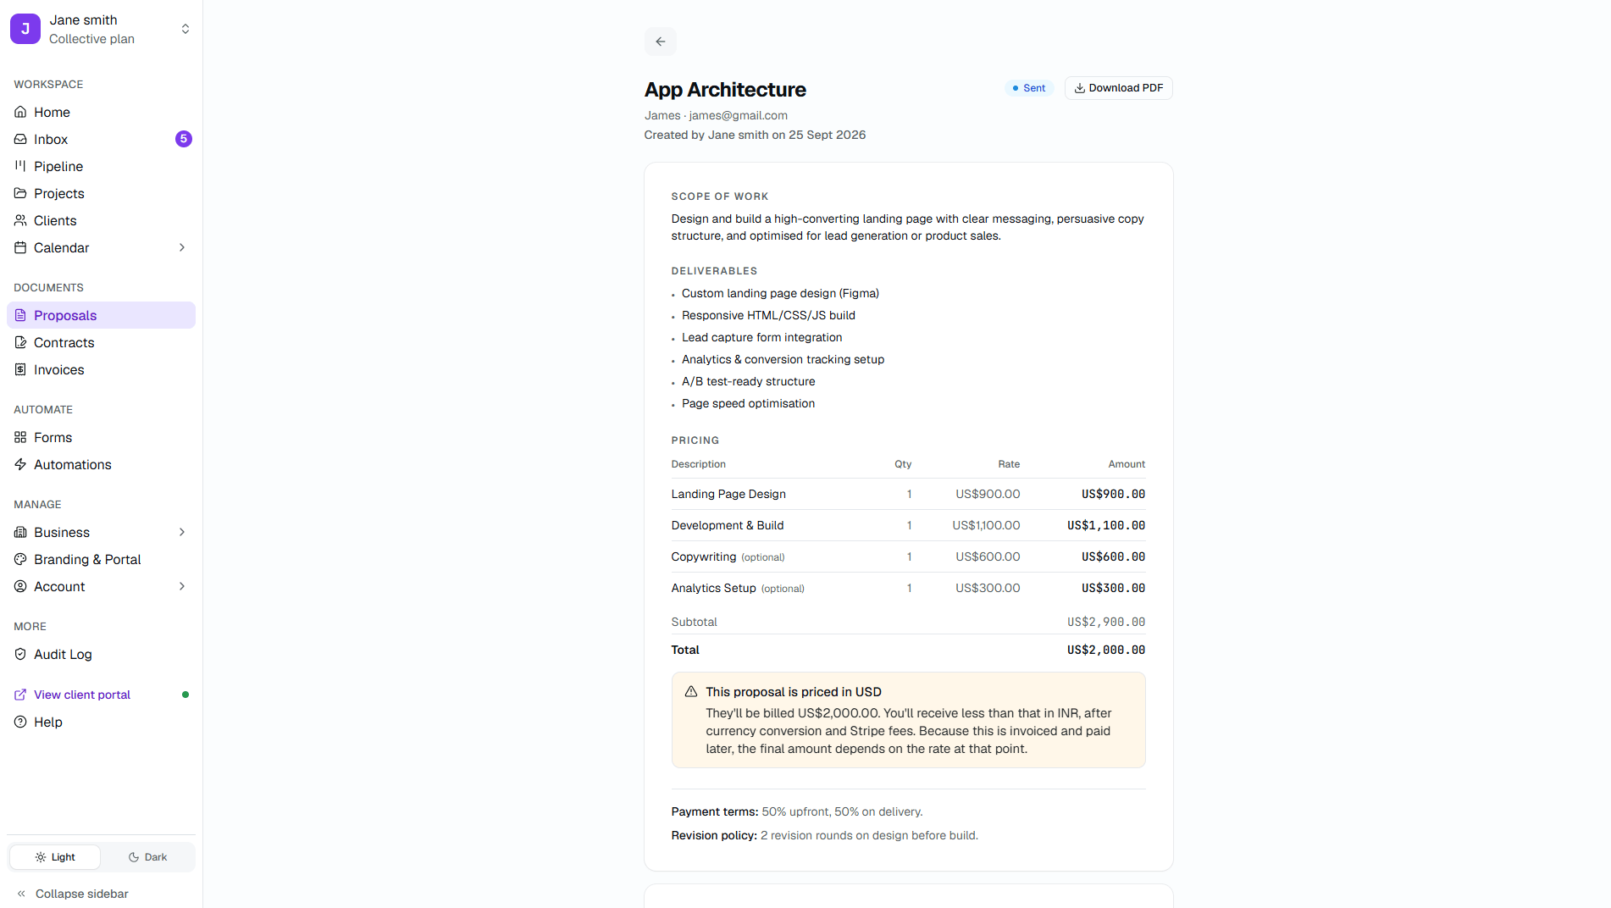Click the Collapse sidebar label
This screenshot has width=1611, height=908.
pyautogui.click(x=82, y=894)
